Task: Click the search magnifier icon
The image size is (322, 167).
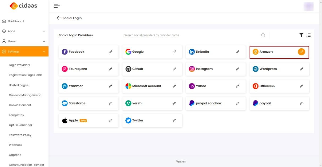Action: [x=263, y=35]
